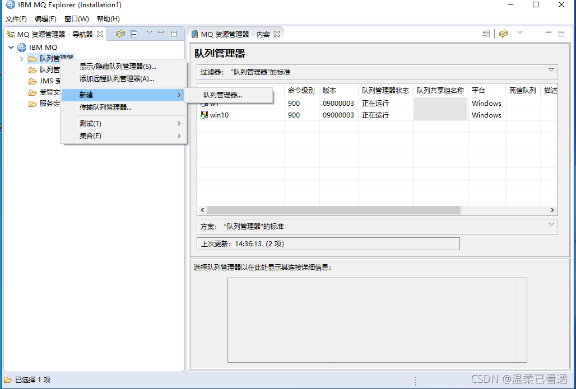The width and height of the screenshot is (576, 389).
Task: Sort by the 死信队列 column header
Action: (x=523, y=90)
